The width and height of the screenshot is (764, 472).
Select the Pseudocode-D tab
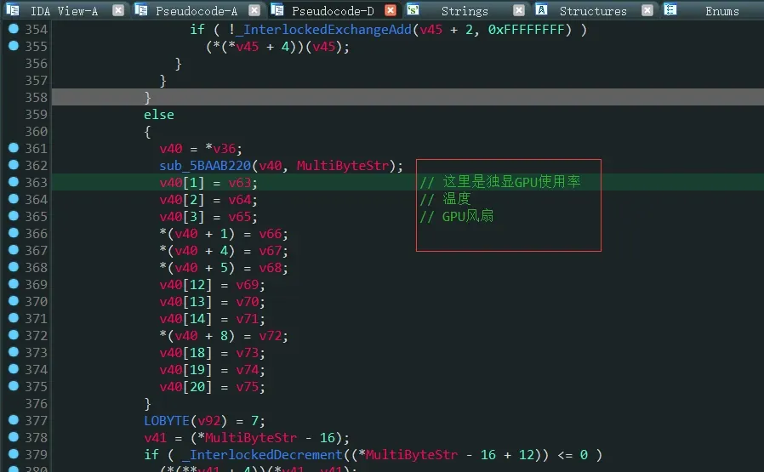point(333,11)
